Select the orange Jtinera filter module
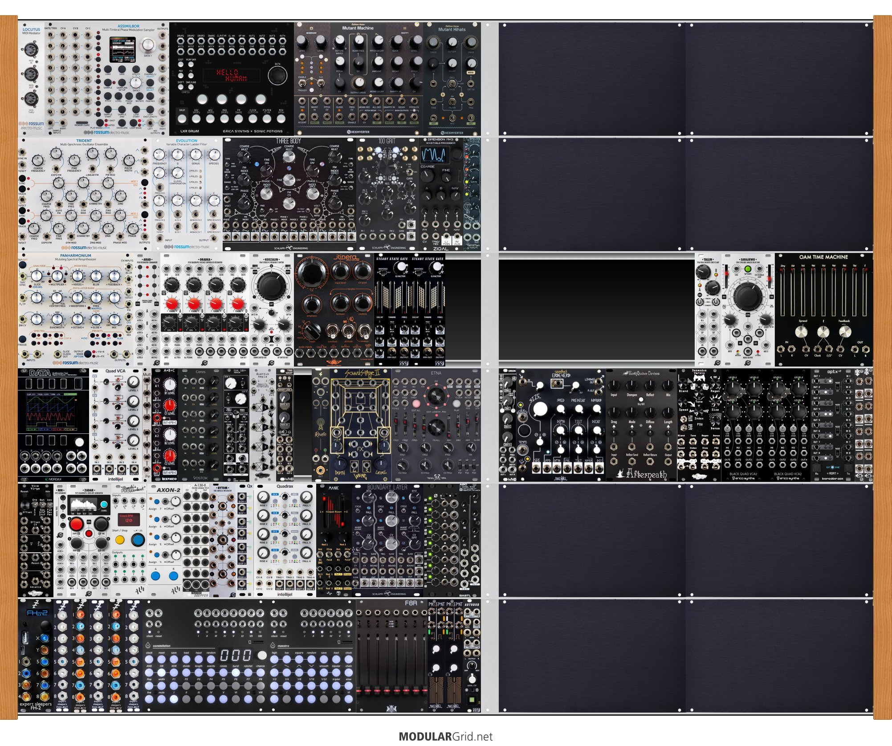The height and width of the screenshot is (746, 892). pos(334,310)
